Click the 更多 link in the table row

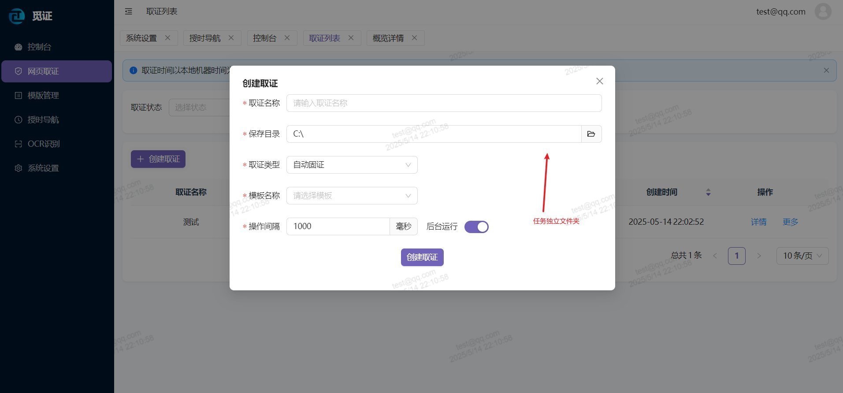coord(790,222)
